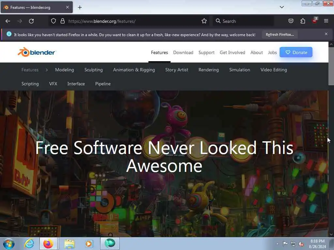Image resolution: width=334 pixels, height=250 pixels.
Task: Open the Extensions puzzle icon
Action: [303, 21]
